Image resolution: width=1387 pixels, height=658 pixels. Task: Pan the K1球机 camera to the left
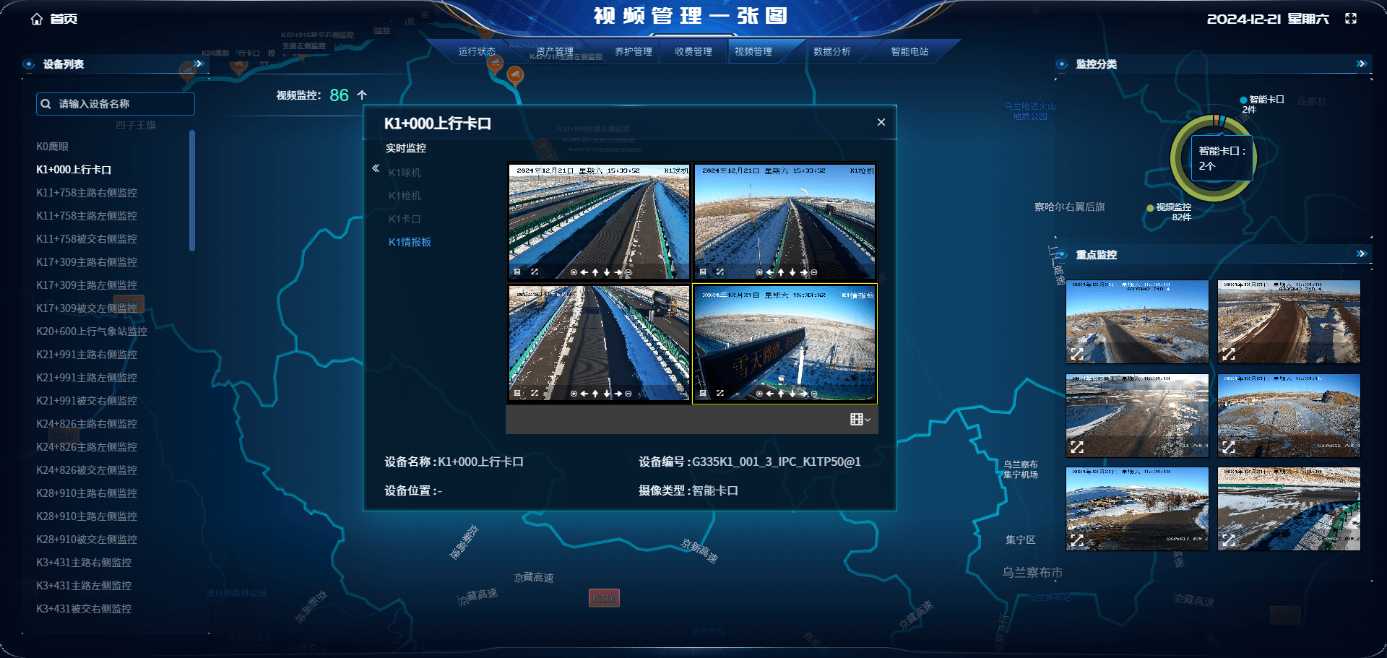584,272
